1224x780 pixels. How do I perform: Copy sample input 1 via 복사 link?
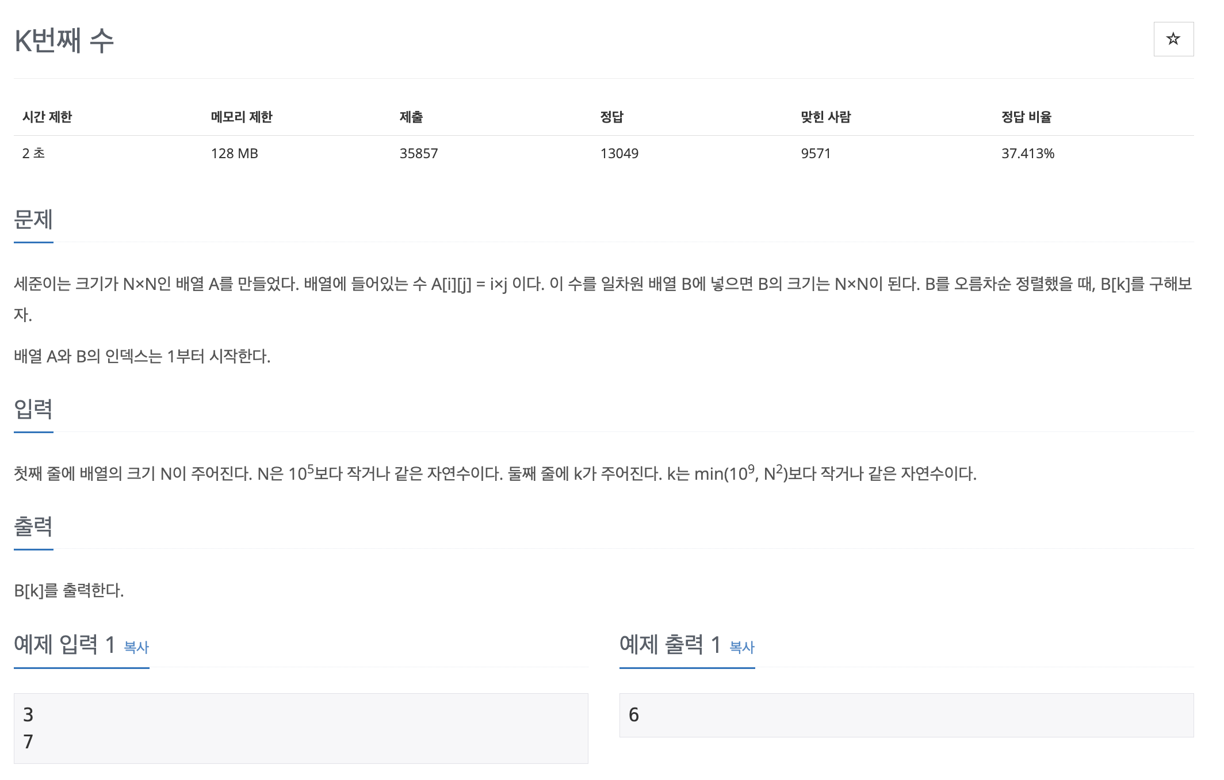coord(136,647)
